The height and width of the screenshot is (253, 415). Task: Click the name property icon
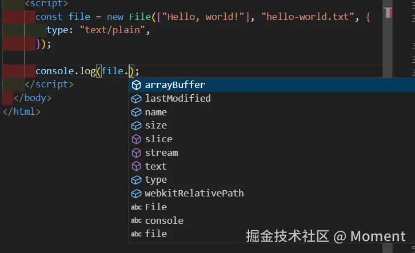(x=136, y=113)
